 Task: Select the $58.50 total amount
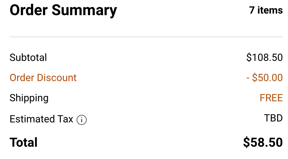(263, 142)
